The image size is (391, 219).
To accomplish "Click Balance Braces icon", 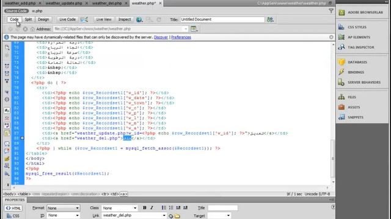I will [x=7, y=100].
